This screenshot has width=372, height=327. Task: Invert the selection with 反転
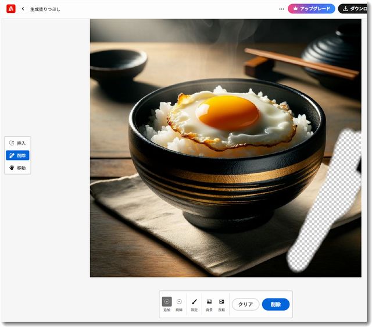point(221,304)
